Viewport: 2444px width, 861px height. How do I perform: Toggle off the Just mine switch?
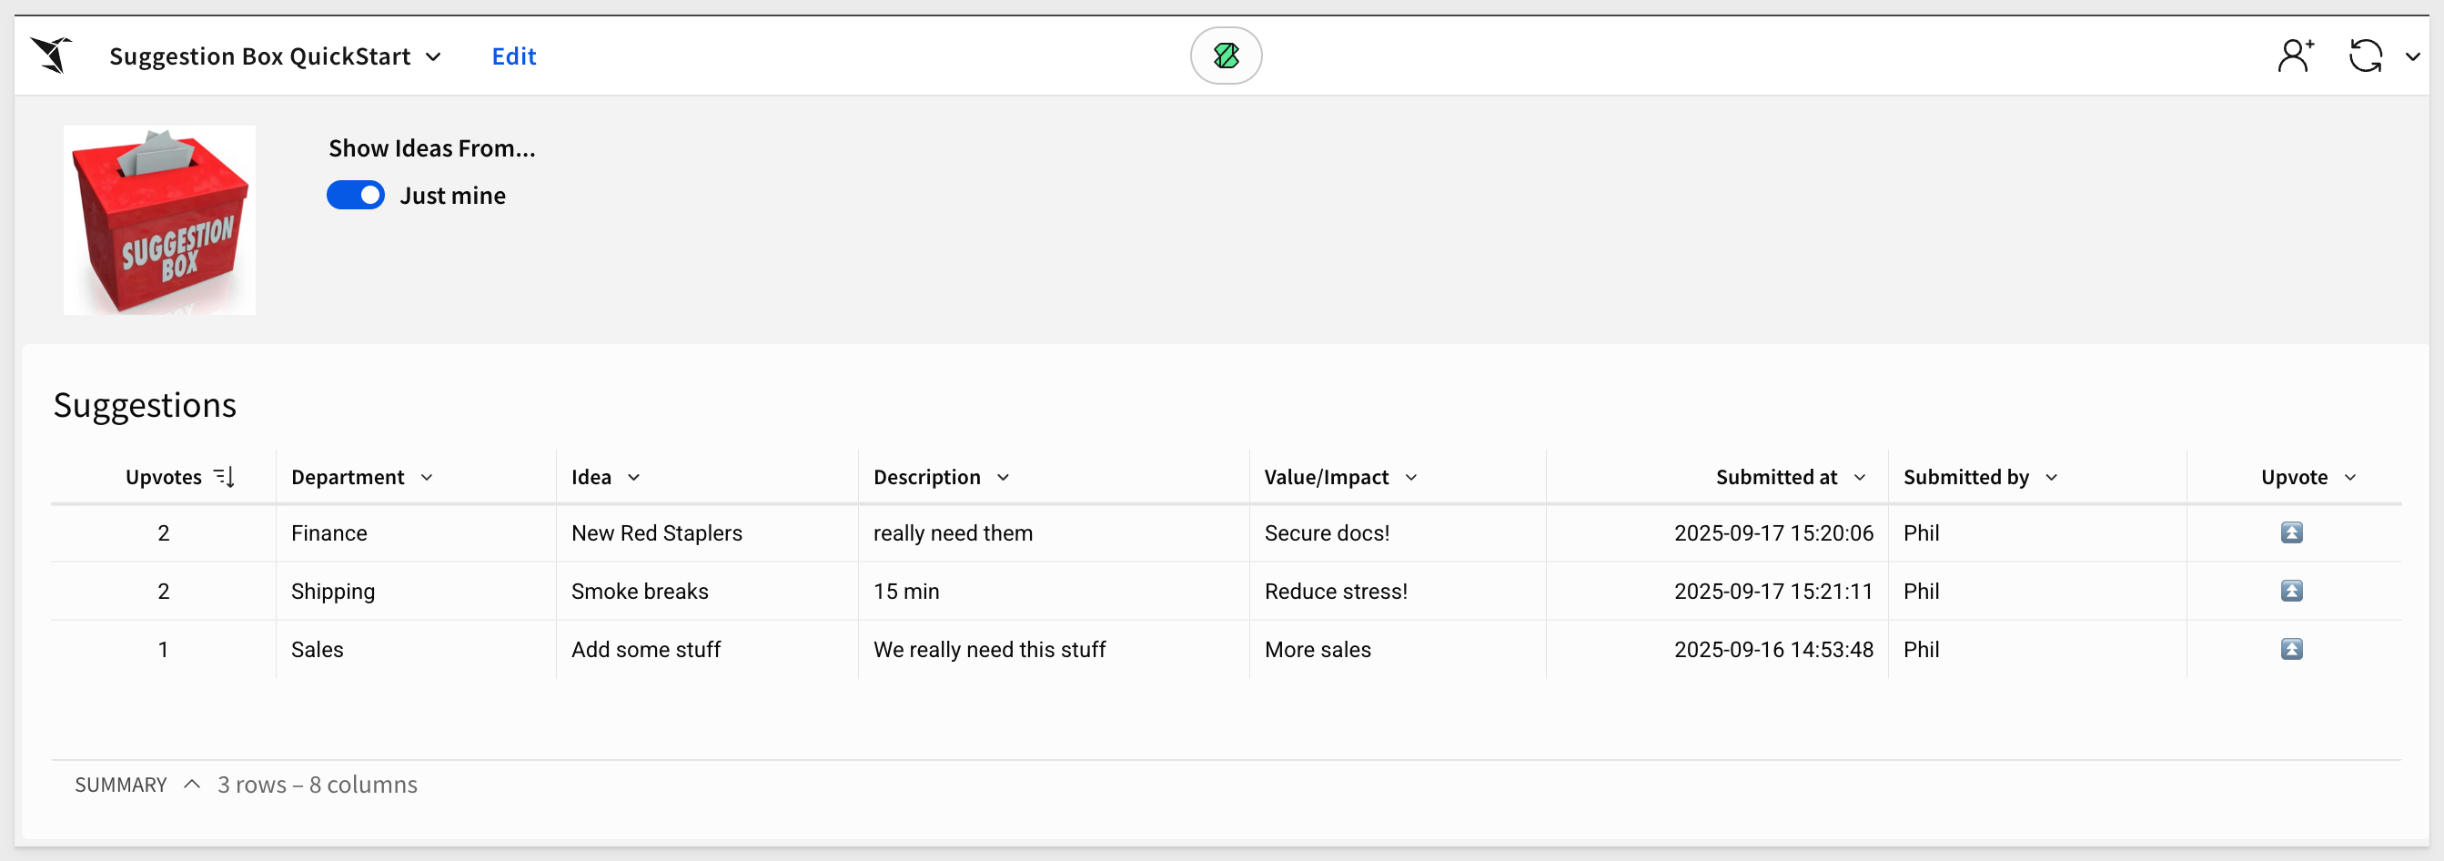[356, 196]
